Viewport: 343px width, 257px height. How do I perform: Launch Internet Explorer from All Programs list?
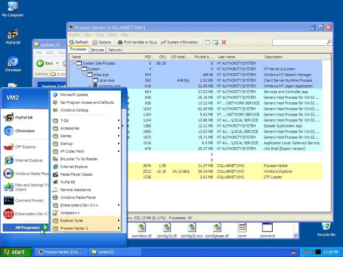pos(86,167)
